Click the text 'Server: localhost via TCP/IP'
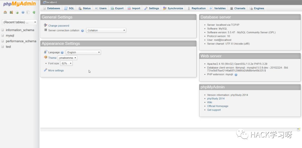 tap(223, 25)
